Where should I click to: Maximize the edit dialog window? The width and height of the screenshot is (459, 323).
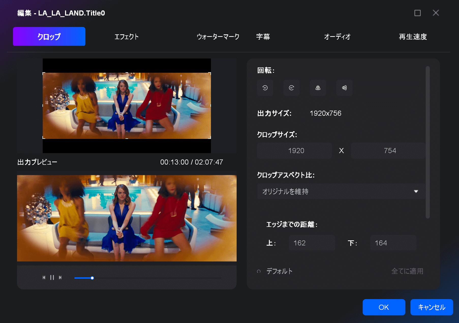pyautogui.click(x=417, y=13)
